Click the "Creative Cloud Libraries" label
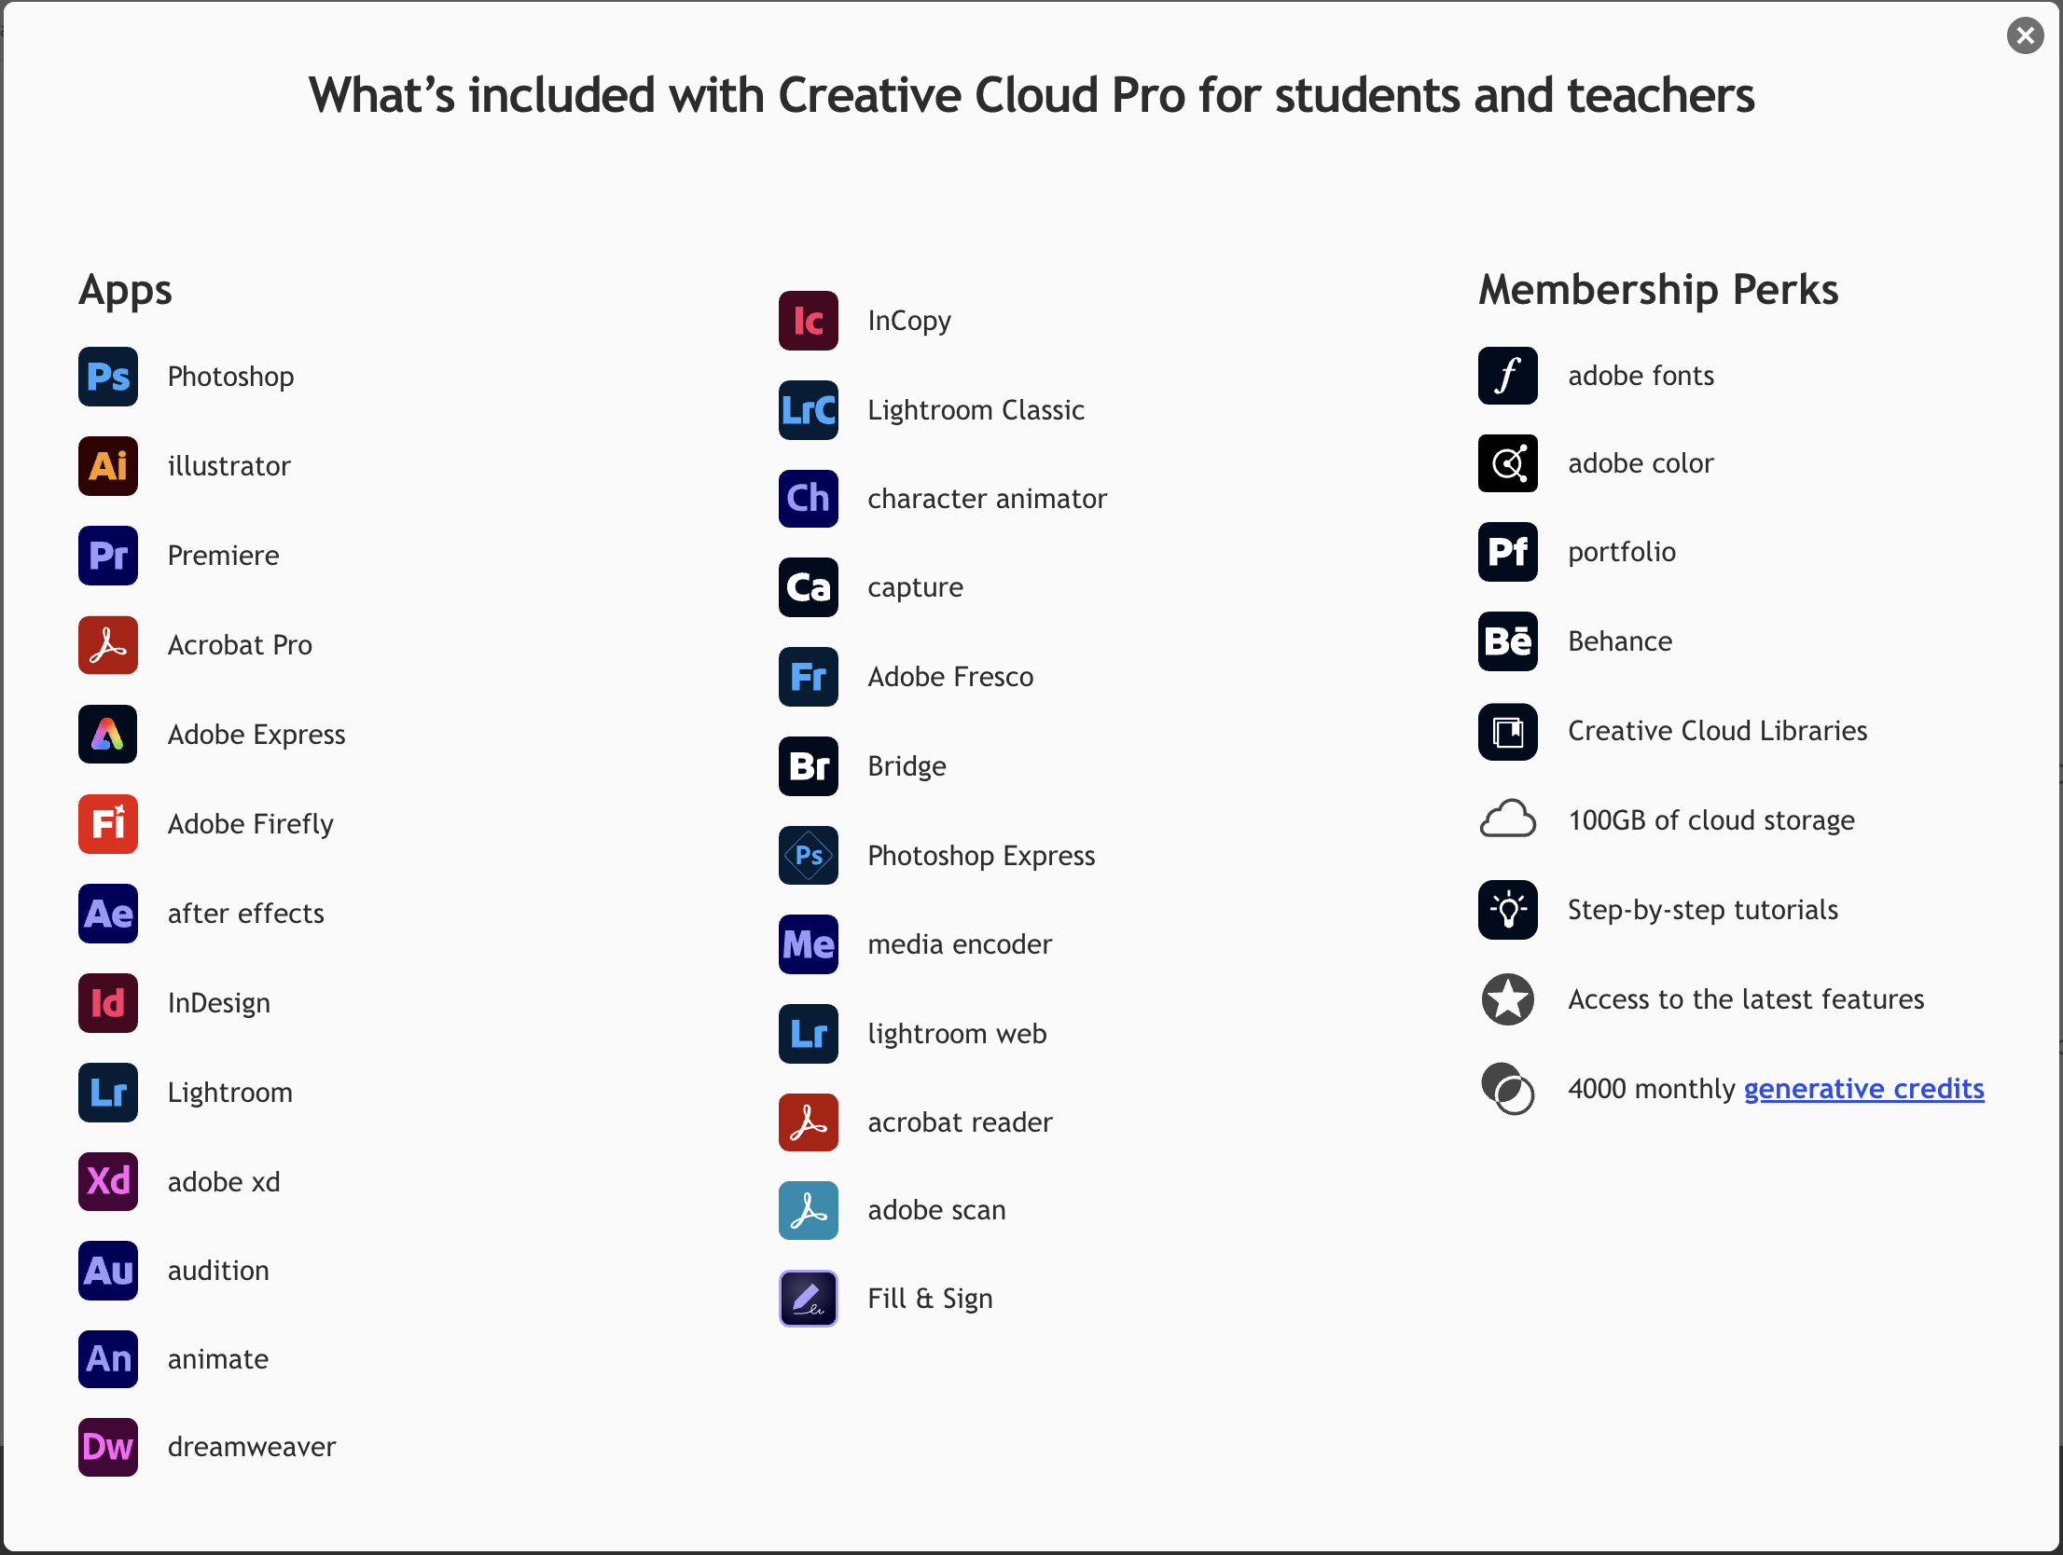2063x1555 pixels. tap(1718, 731)
